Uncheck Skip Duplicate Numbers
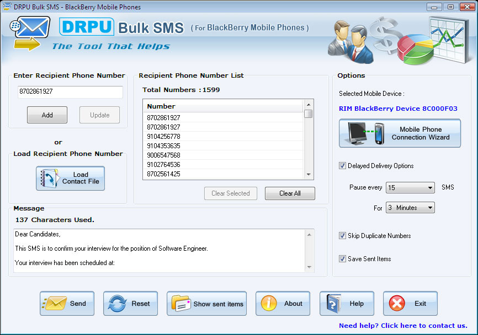The image size is (478, 335). coord(342,235)
